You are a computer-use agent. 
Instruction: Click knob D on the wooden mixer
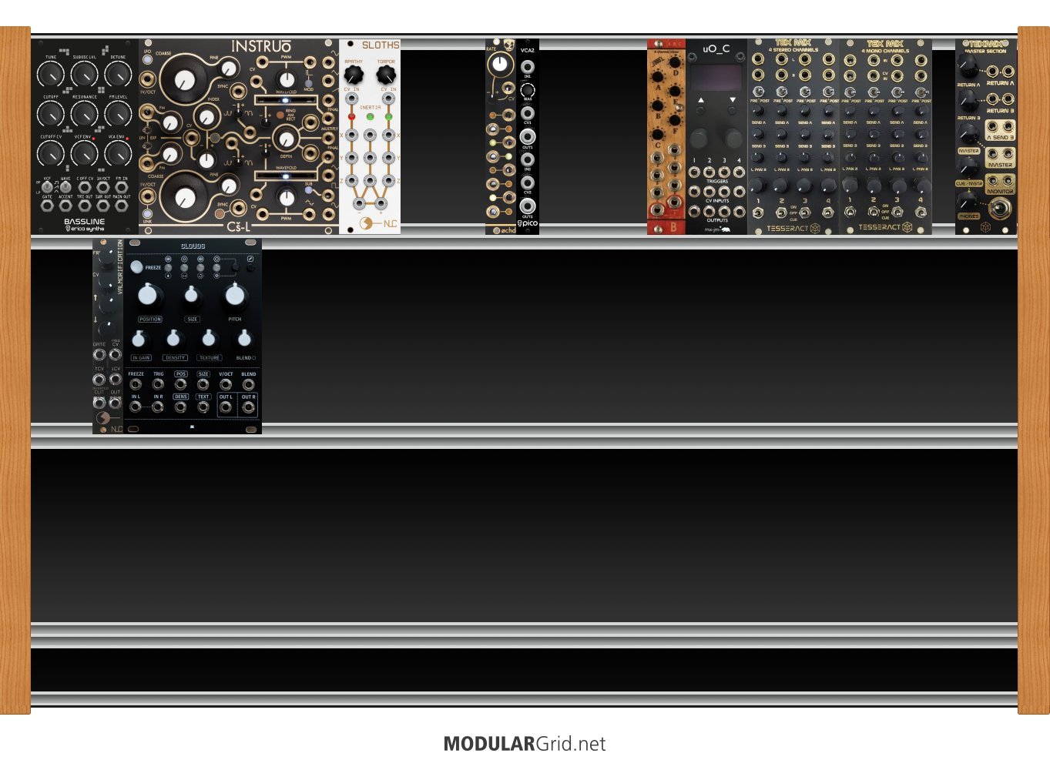pyautogui.click(x=674, y=62)
